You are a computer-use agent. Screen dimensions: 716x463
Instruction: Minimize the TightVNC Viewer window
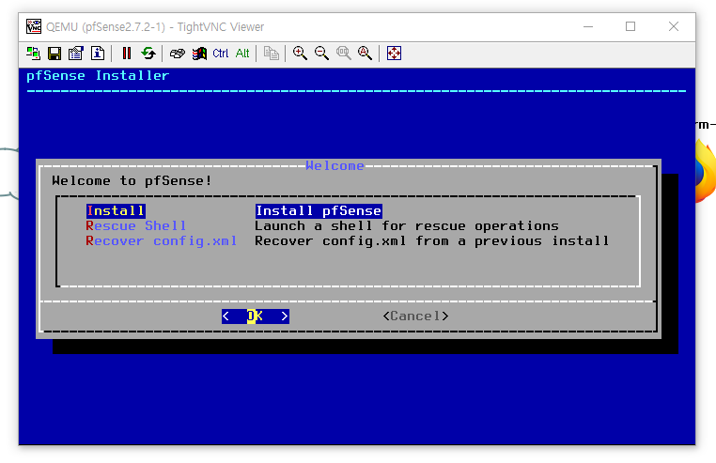point(588,26)
